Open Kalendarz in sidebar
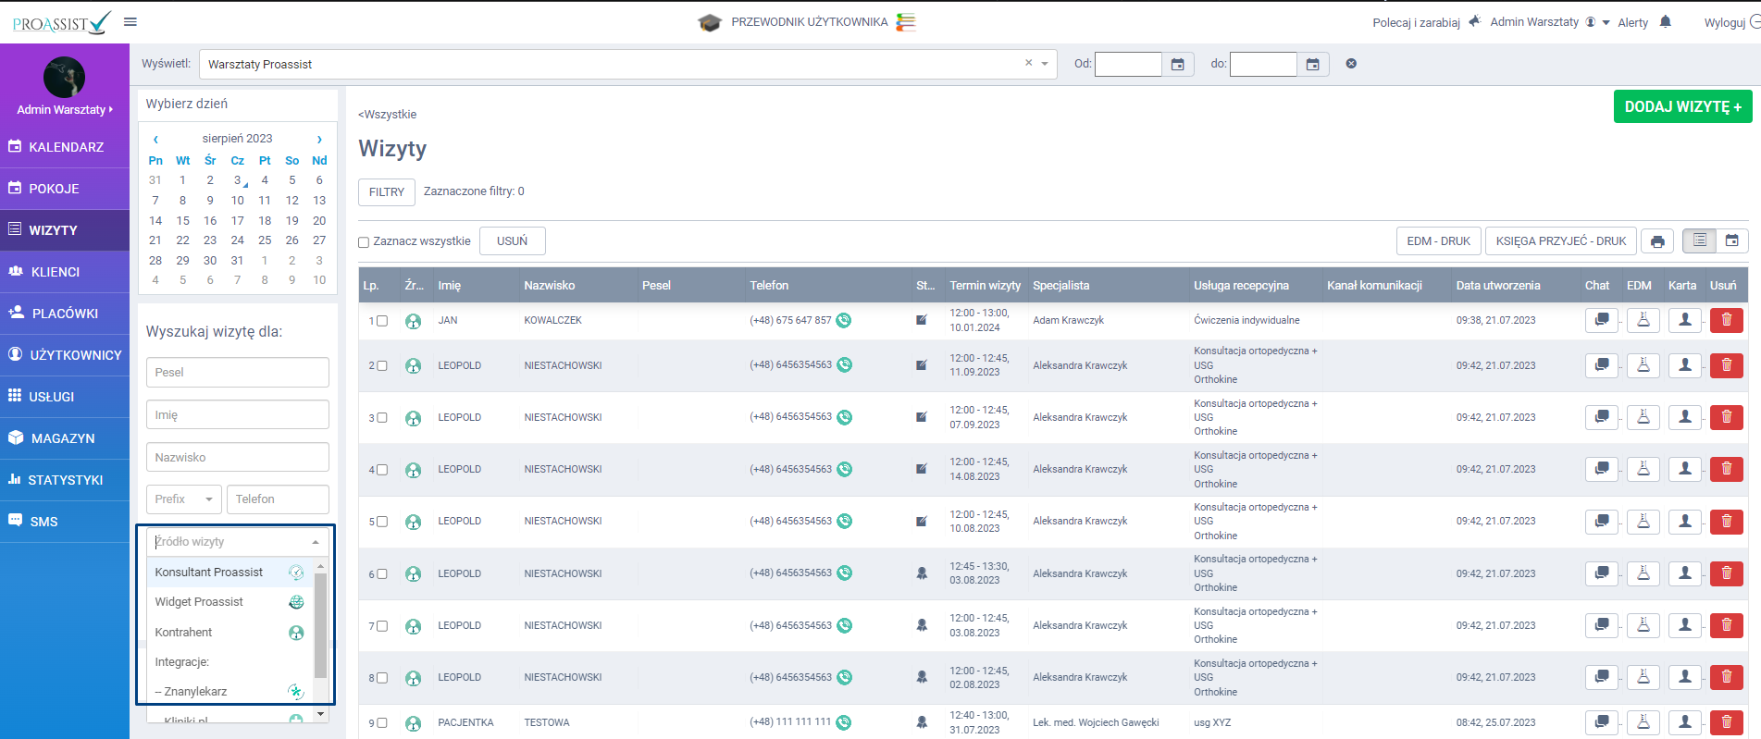This screenshot has height=739, width=1761. (65, 147)
